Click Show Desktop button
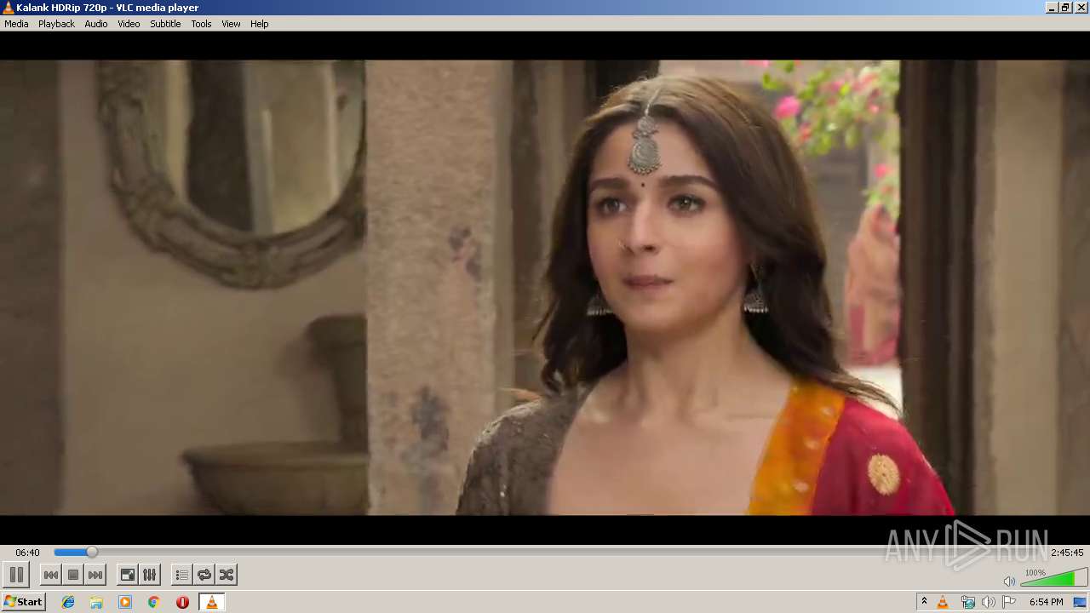Image resolution: width=1090 pixels, height=613 pixels. click(1080, 602)
